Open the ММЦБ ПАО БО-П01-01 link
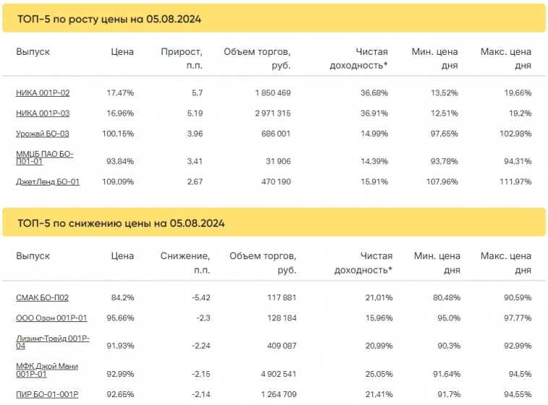Image resolution: width=548 pixels, height=405 pixels. tap(44, 158)
